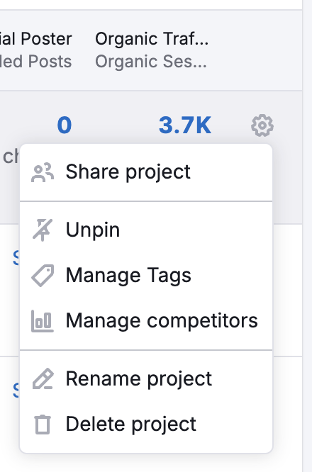Click the Organic Traf... column header
Image resolution: width=312 pixels, height=472 pixels.
152,39
